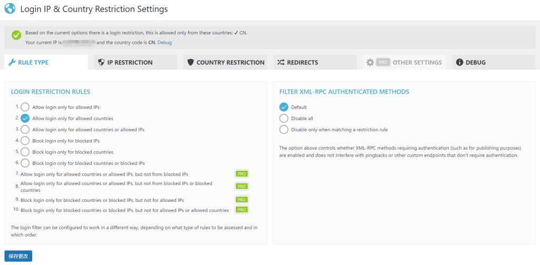
Task: Open the Debug link in the notice
Action: (165, 42)
